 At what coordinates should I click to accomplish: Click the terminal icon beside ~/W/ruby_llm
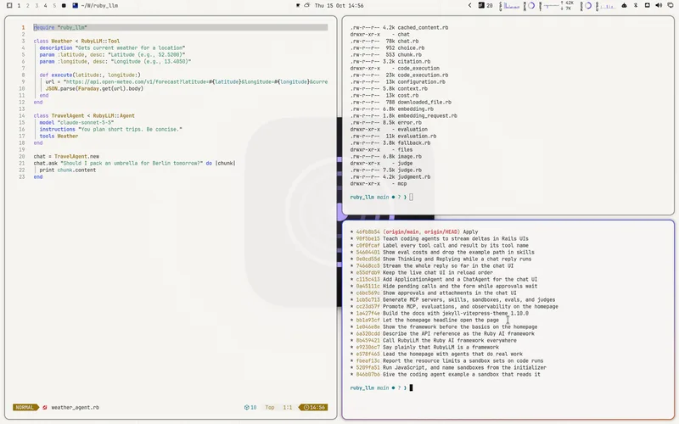[76, 6]
